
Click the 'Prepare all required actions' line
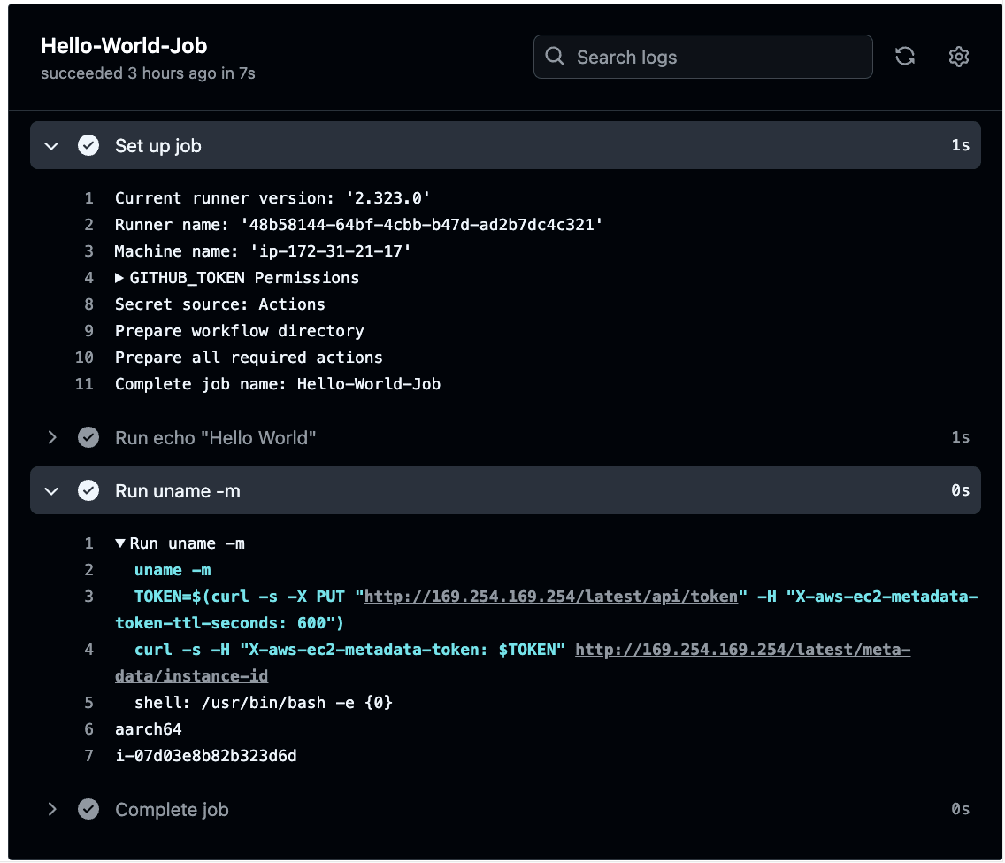249,357
